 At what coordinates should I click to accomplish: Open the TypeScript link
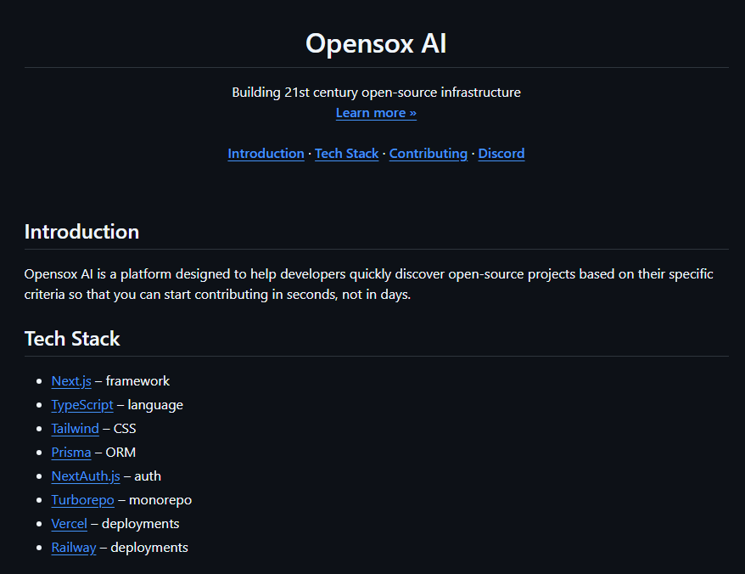pyautogui.click(x=82, y=405)
